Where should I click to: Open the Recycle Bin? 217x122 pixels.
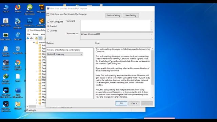coord(18,50)
